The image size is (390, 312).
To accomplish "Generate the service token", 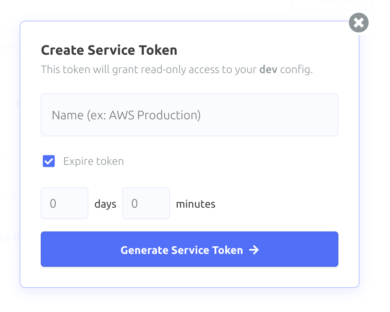I will [x=190, y=249].
